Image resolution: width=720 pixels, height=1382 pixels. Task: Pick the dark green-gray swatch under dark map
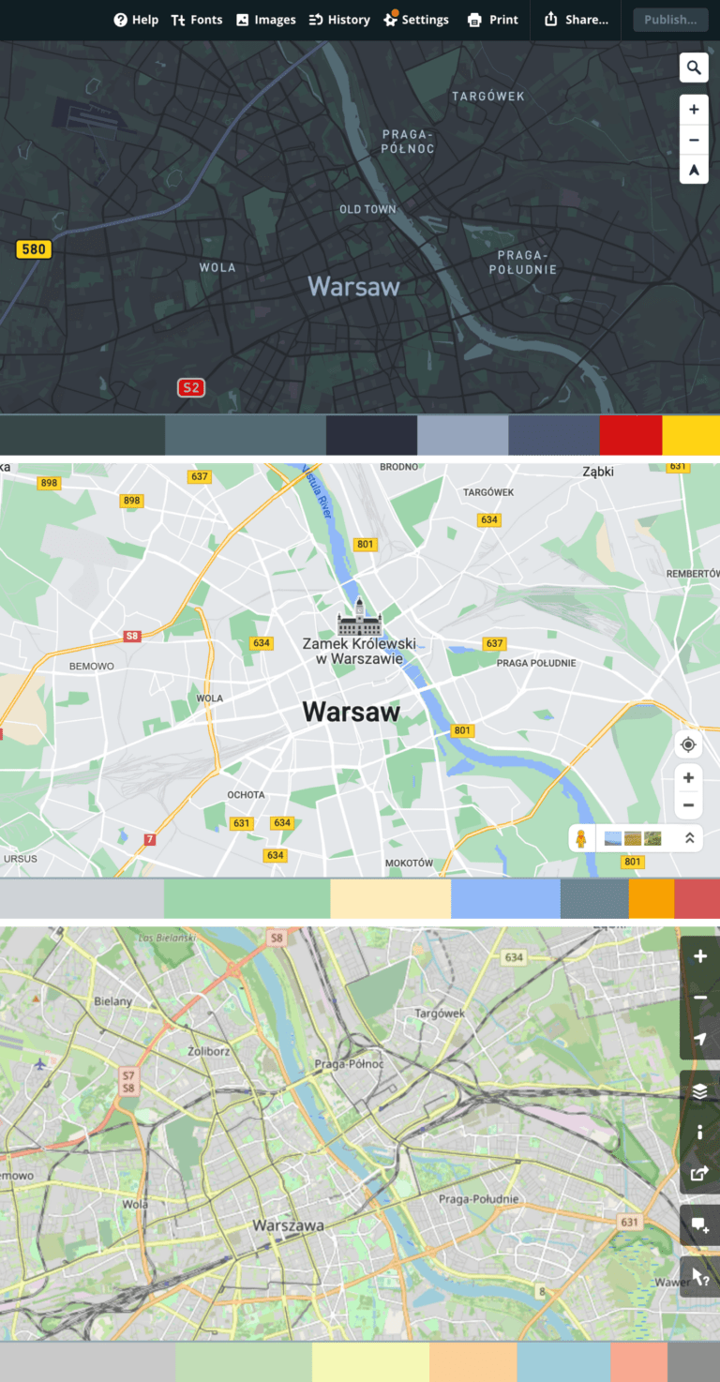click(82, 436)
